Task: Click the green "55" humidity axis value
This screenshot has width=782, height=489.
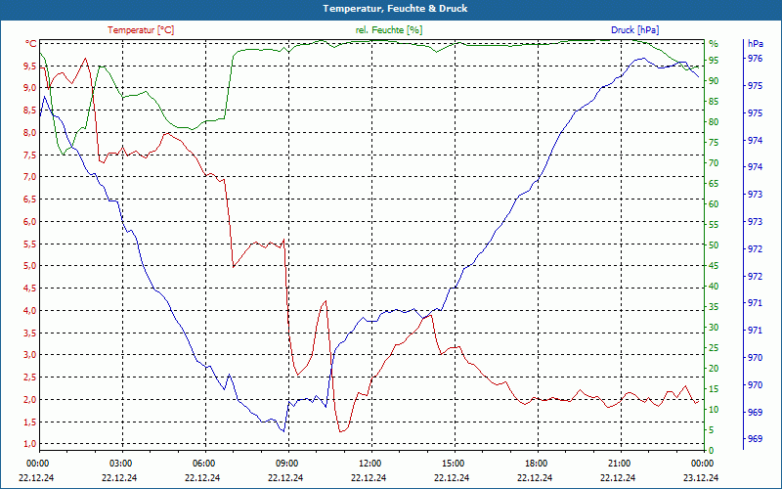Action: point(714,225)
